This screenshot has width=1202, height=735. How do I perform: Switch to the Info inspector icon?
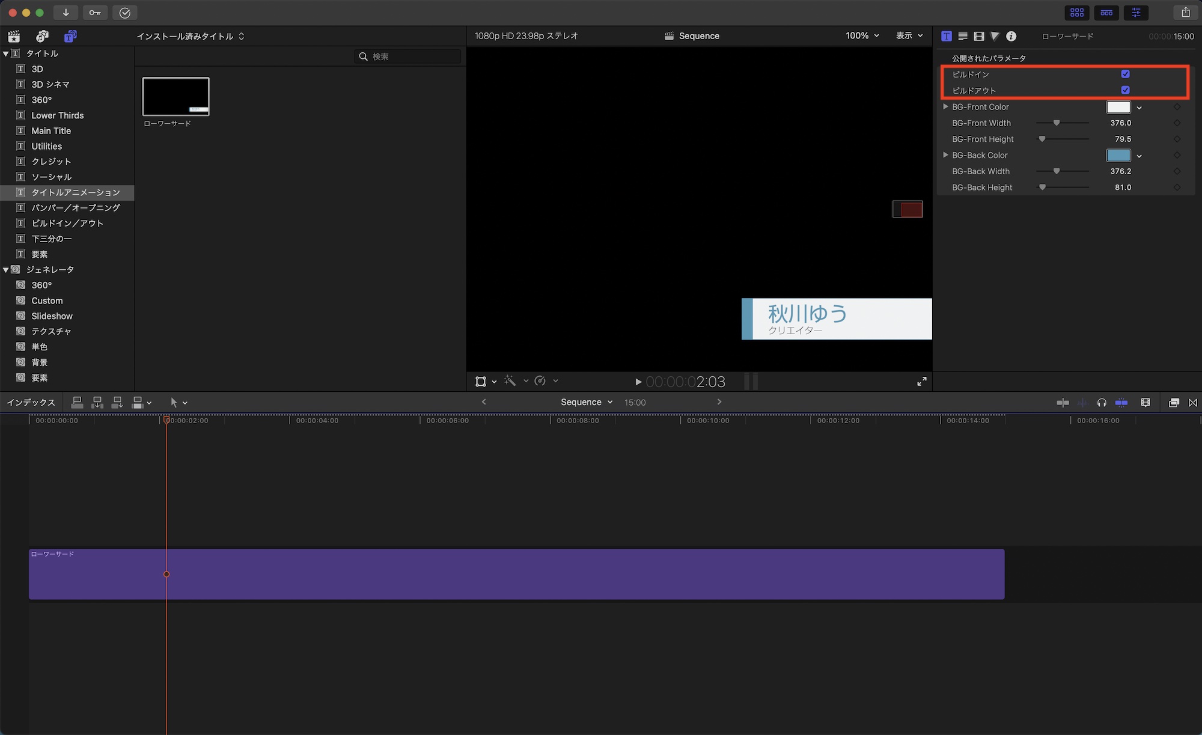click(1011, 36)
